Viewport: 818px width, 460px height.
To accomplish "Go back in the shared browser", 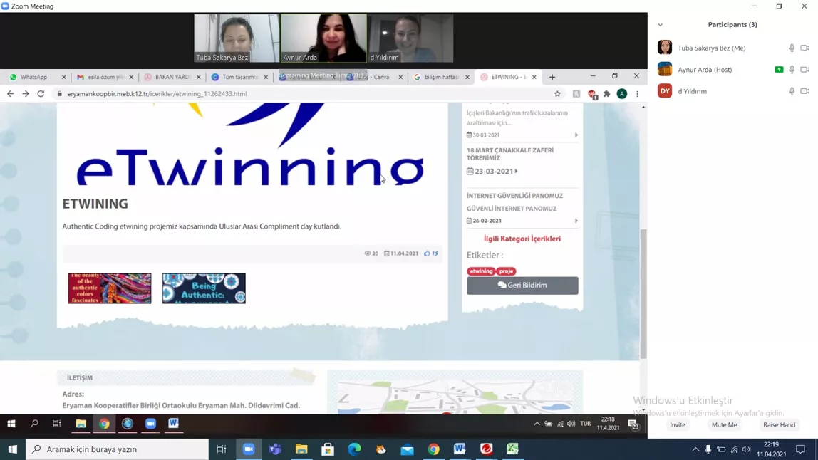I will pos(11,94).
